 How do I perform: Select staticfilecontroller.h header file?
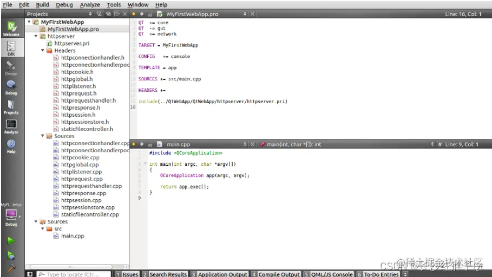coord(87,129)
